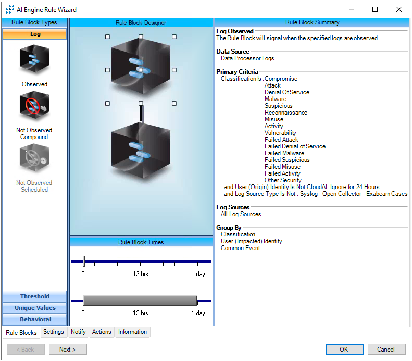Click the lower Rule Block Times slider bar
Viewport: 412px width, 361px height.
tap(140, 301)
